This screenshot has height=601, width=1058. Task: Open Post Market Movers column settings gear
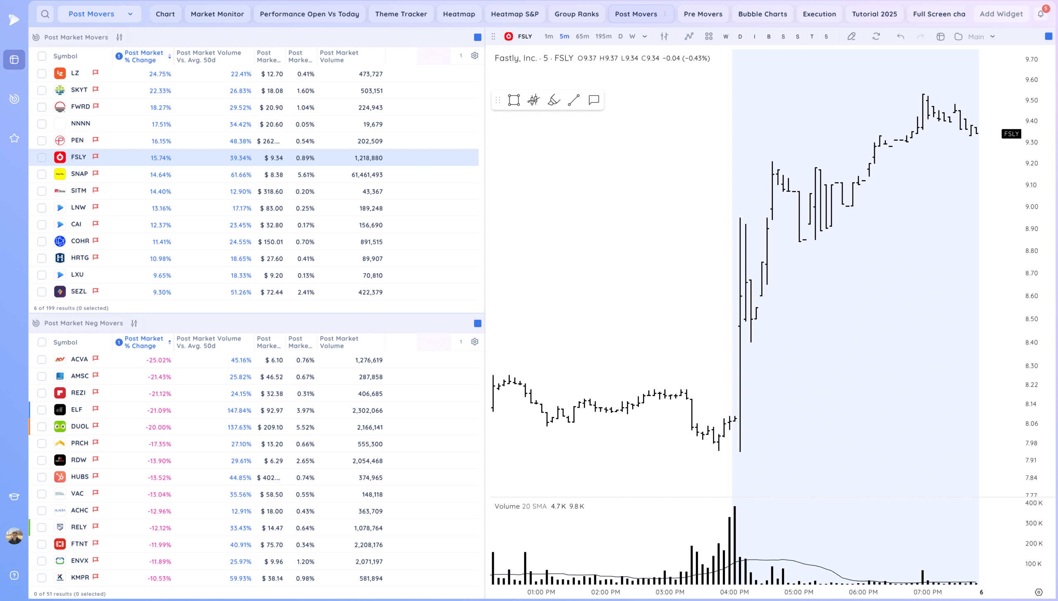[474, 56]
